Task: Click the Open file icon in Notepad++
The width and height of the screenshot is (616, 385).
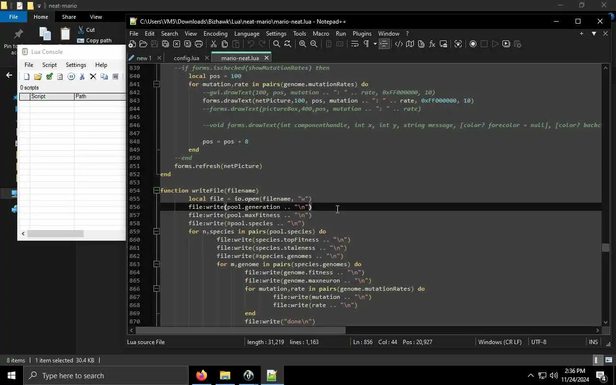Action: coord(143,44)
